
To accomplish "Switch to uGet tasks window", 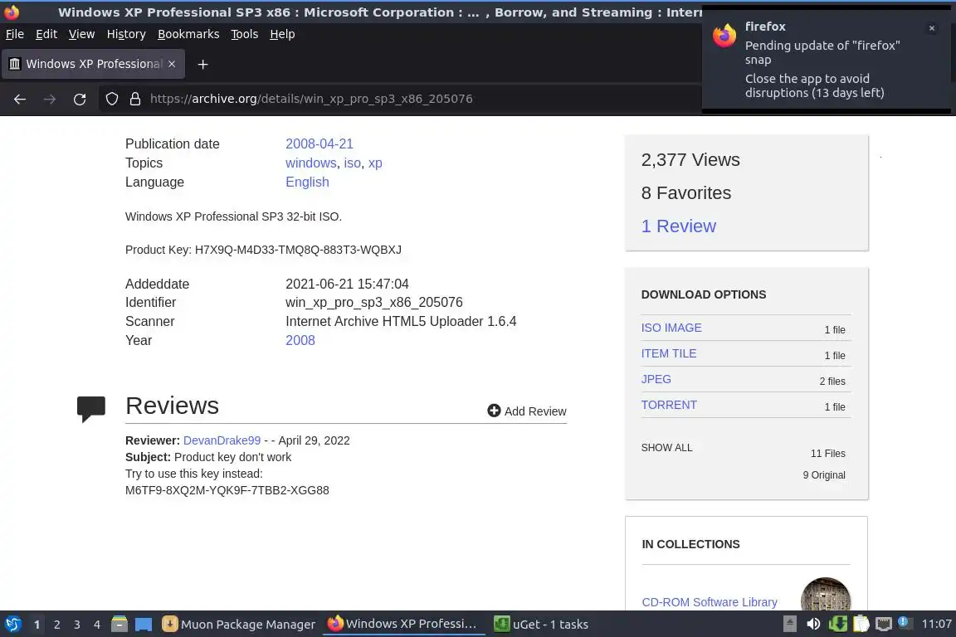I will pyautogui.click(x=541, y=625).
